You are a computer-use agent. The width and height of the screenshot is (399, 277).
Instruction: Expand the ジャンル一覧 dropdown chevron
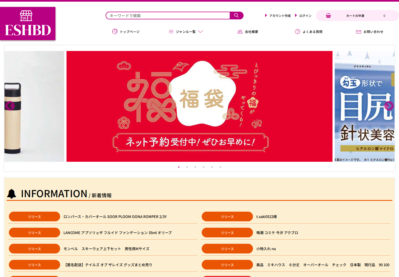(x=201, y=32)
